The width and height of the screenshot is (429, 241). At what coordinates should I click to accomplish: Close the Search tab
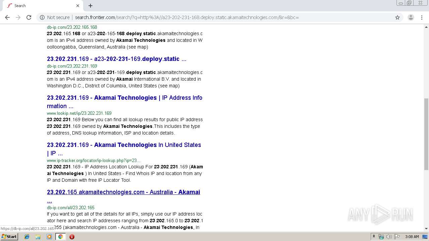(78, 6)
